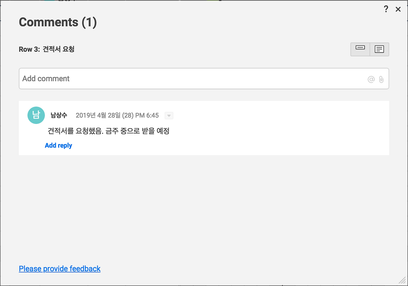Image resolution: width=408 pixels, height=286 pixels.
Task: Click the Add reply link
Action: tap(58, 145)
